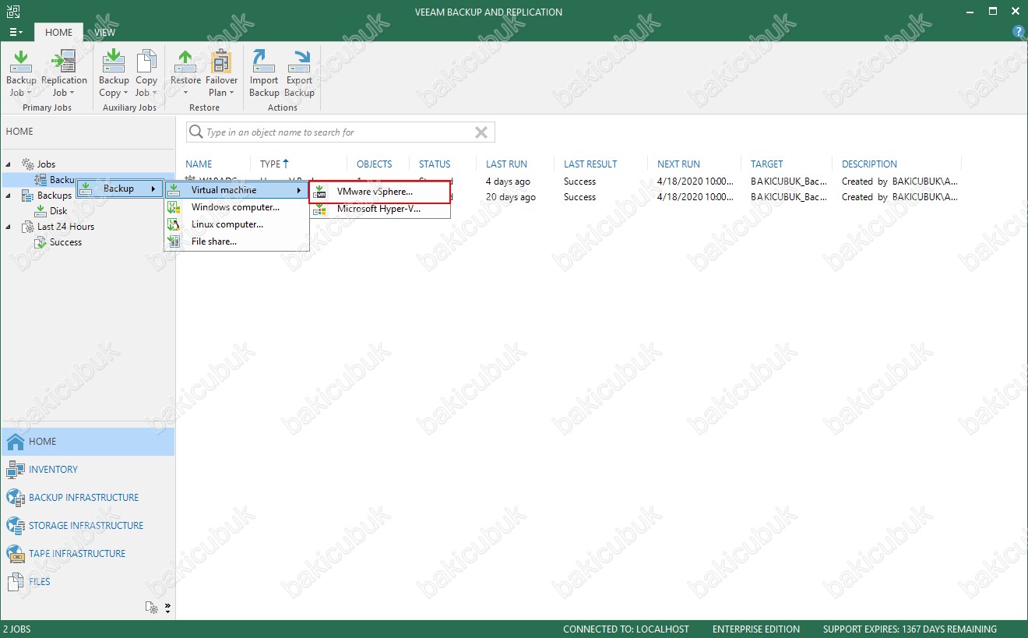1028x638 pixels.
Task: Clear the search field with the X
Action: (x=481, y=132)
